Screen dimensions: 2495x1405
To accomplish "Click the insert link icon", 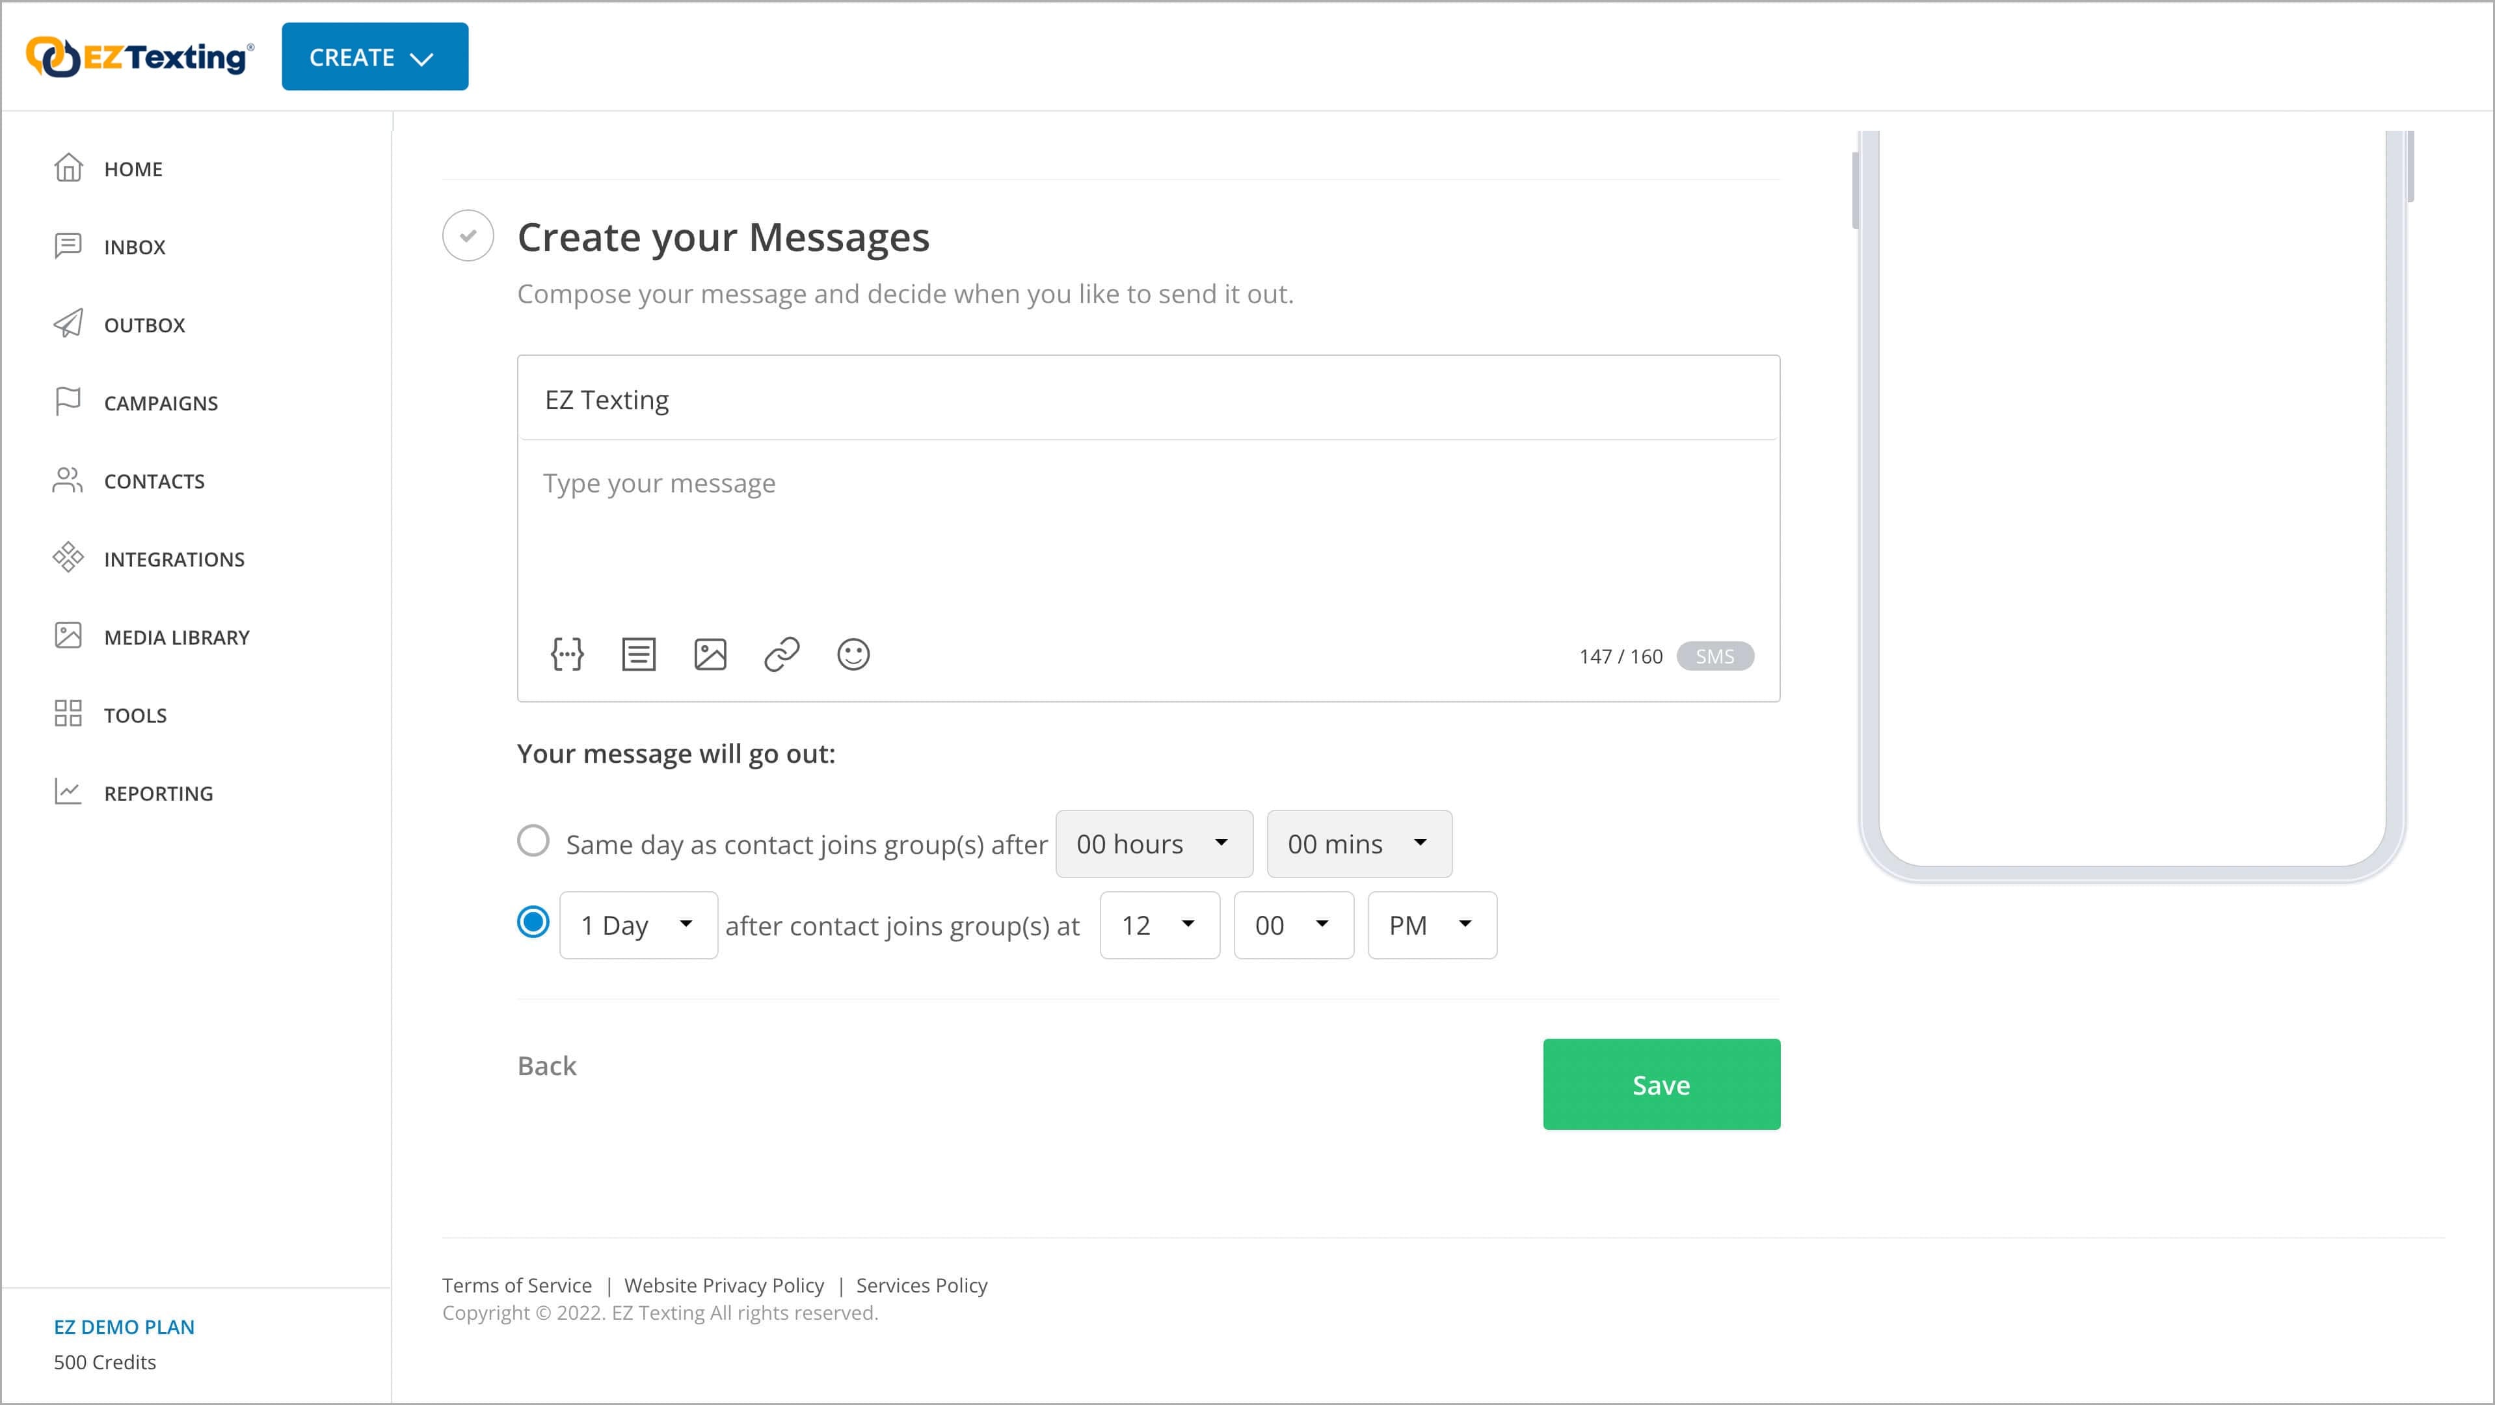I will (780, 654).
